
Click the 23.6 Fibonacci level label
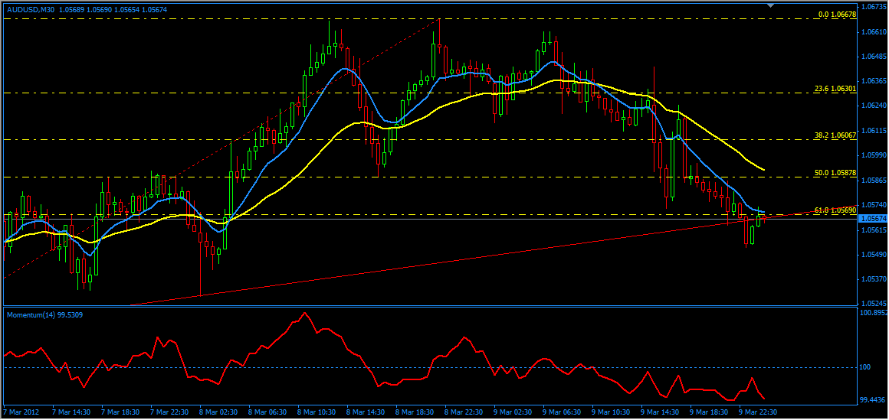[x=835, y=89]
